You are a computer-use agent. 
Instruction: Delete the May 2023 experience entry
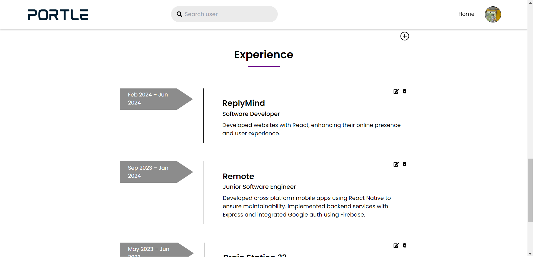405,245
